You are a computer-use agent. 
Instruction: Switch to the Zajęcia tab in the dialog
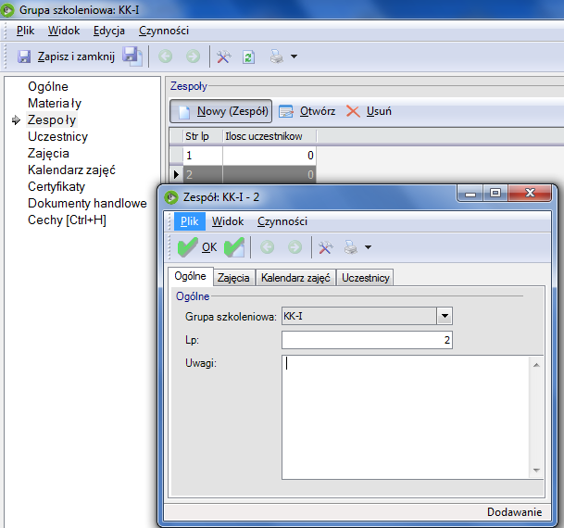click(x=233, y=278)
